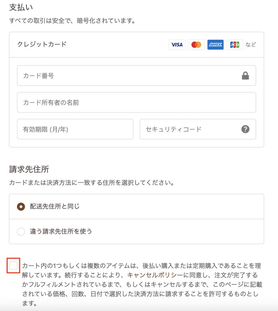Image resolution: width=278 pixels, height=311 pixels.
Task: Click the カードまたは決済方法に一致する住所 instruction text
Action: (92, 183)
